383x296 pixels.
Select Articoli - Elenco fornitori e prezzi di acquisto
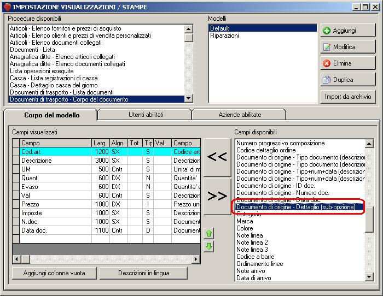tap(96, 28)
